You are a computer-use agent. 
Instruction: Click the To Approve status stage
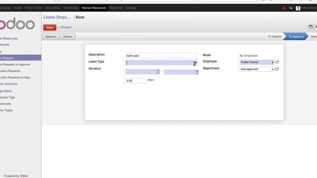click(296, 37)
